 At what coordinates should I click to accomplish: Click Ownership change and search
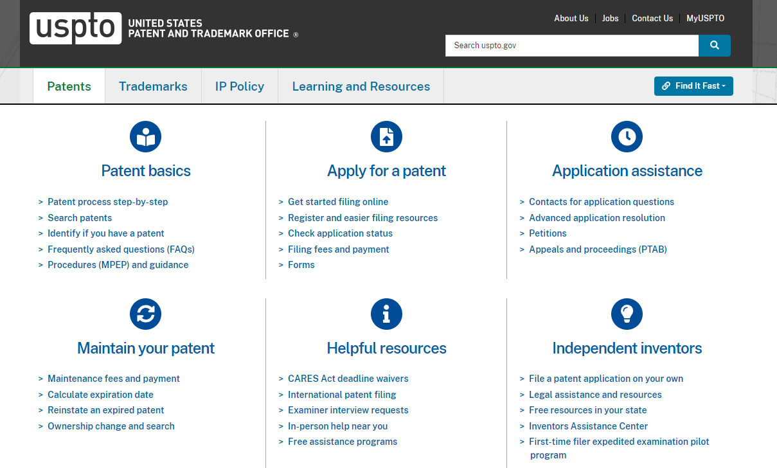[111, 426]
